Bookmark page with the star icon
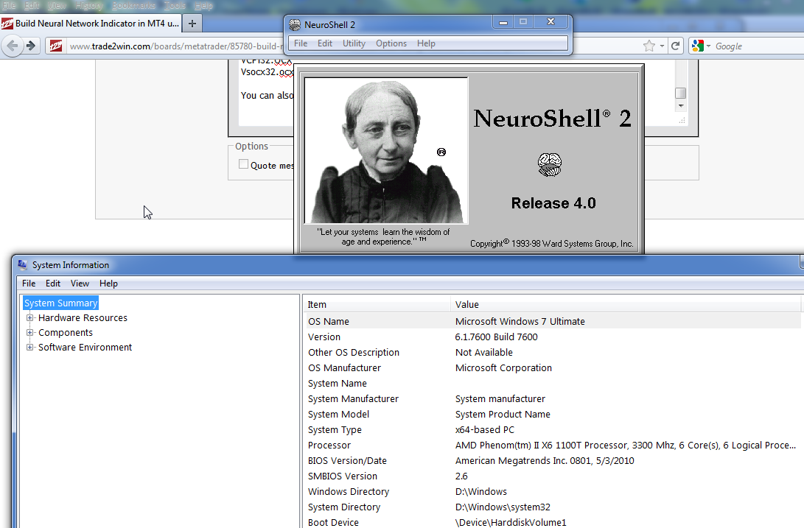Viewport: 804px width, 528px height. coord(649,46)
